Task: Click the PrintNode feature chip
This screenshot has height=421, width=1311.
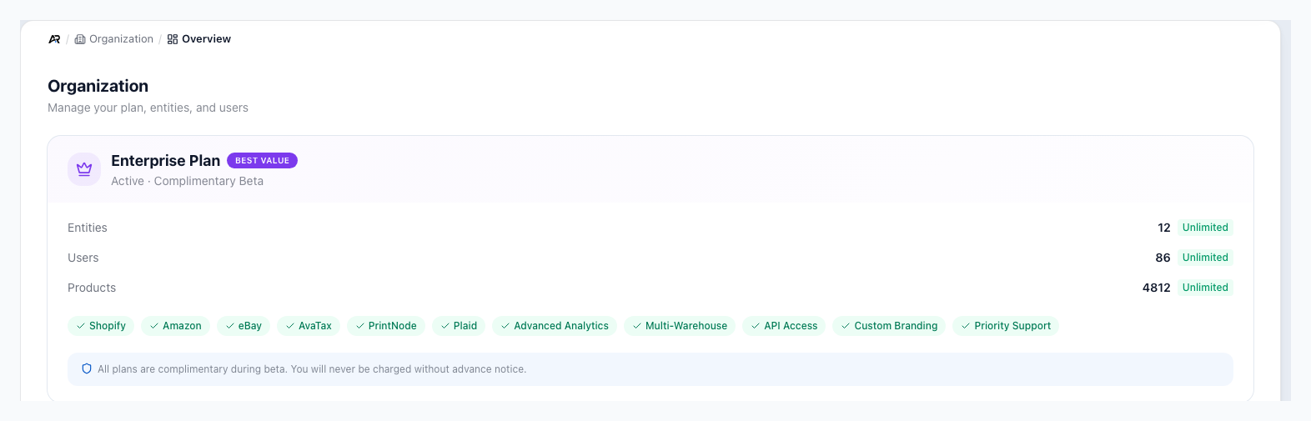Action: click(386, 326)
